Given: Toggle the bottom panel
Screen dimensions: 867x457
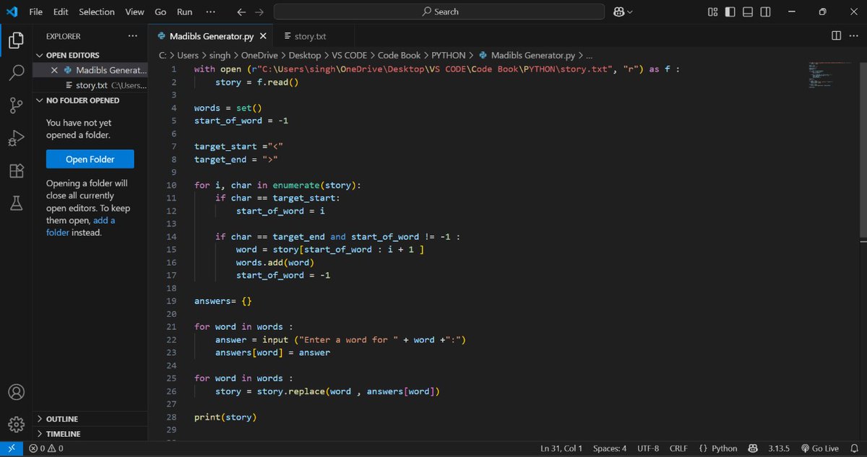Looking at the screenshot, I should pyautogui.click(x=748, y=12).
